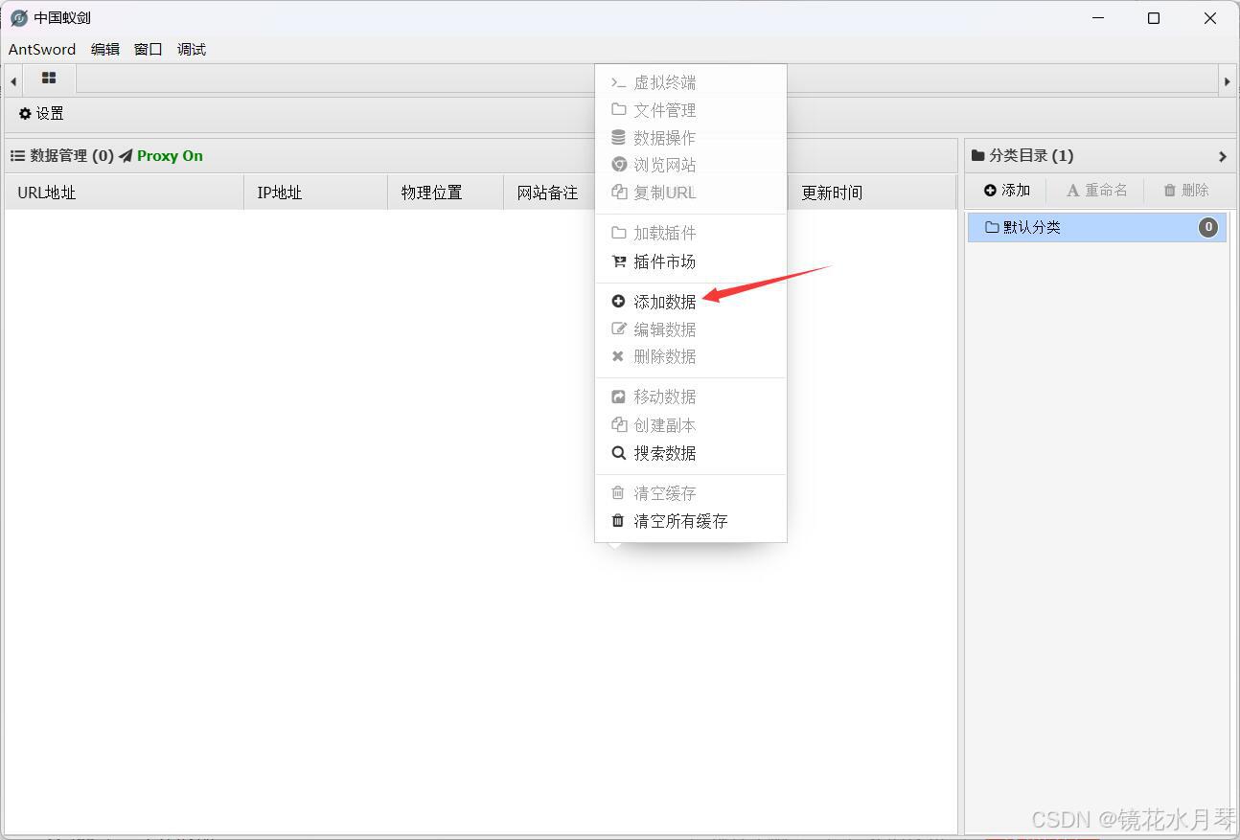Click the browser icon beside 浏览网站
1240x840 pixels.
pos(618,165)
